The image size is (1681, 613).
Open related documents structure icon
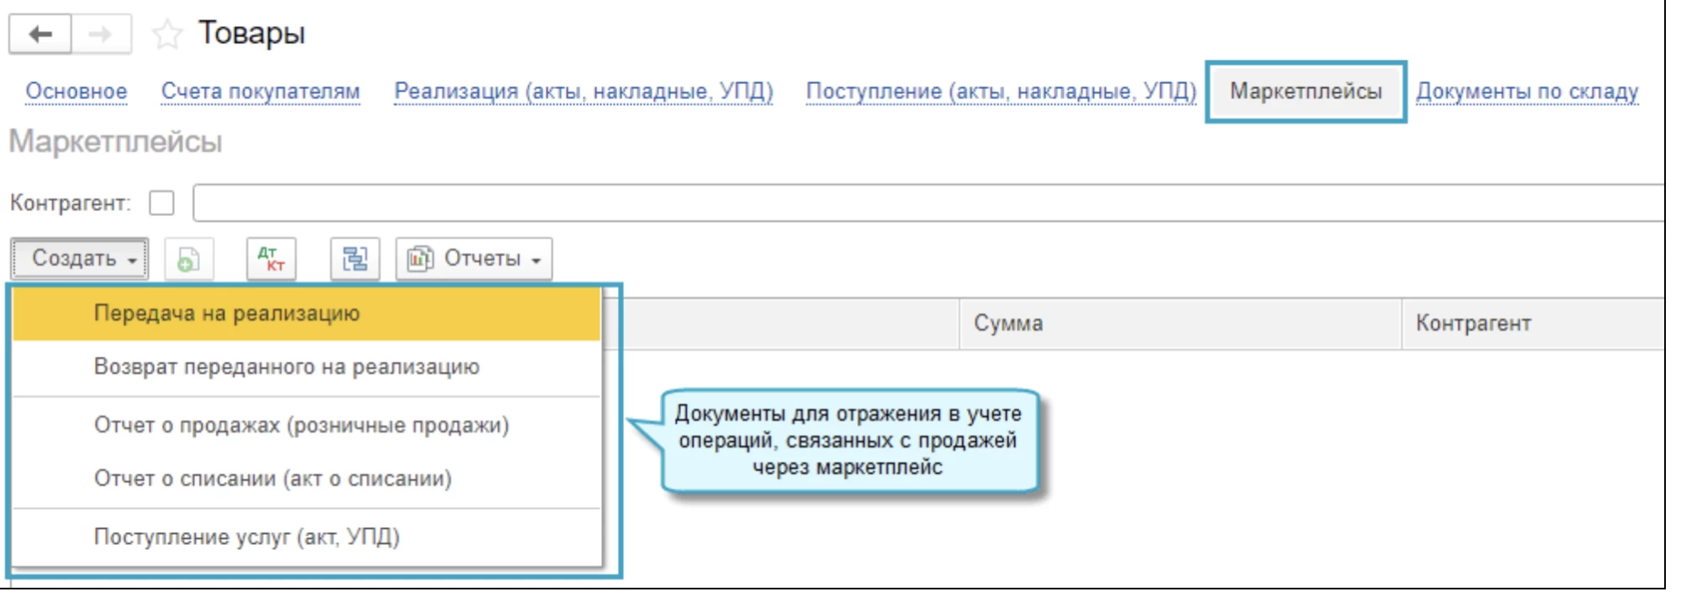click(355, 259)
